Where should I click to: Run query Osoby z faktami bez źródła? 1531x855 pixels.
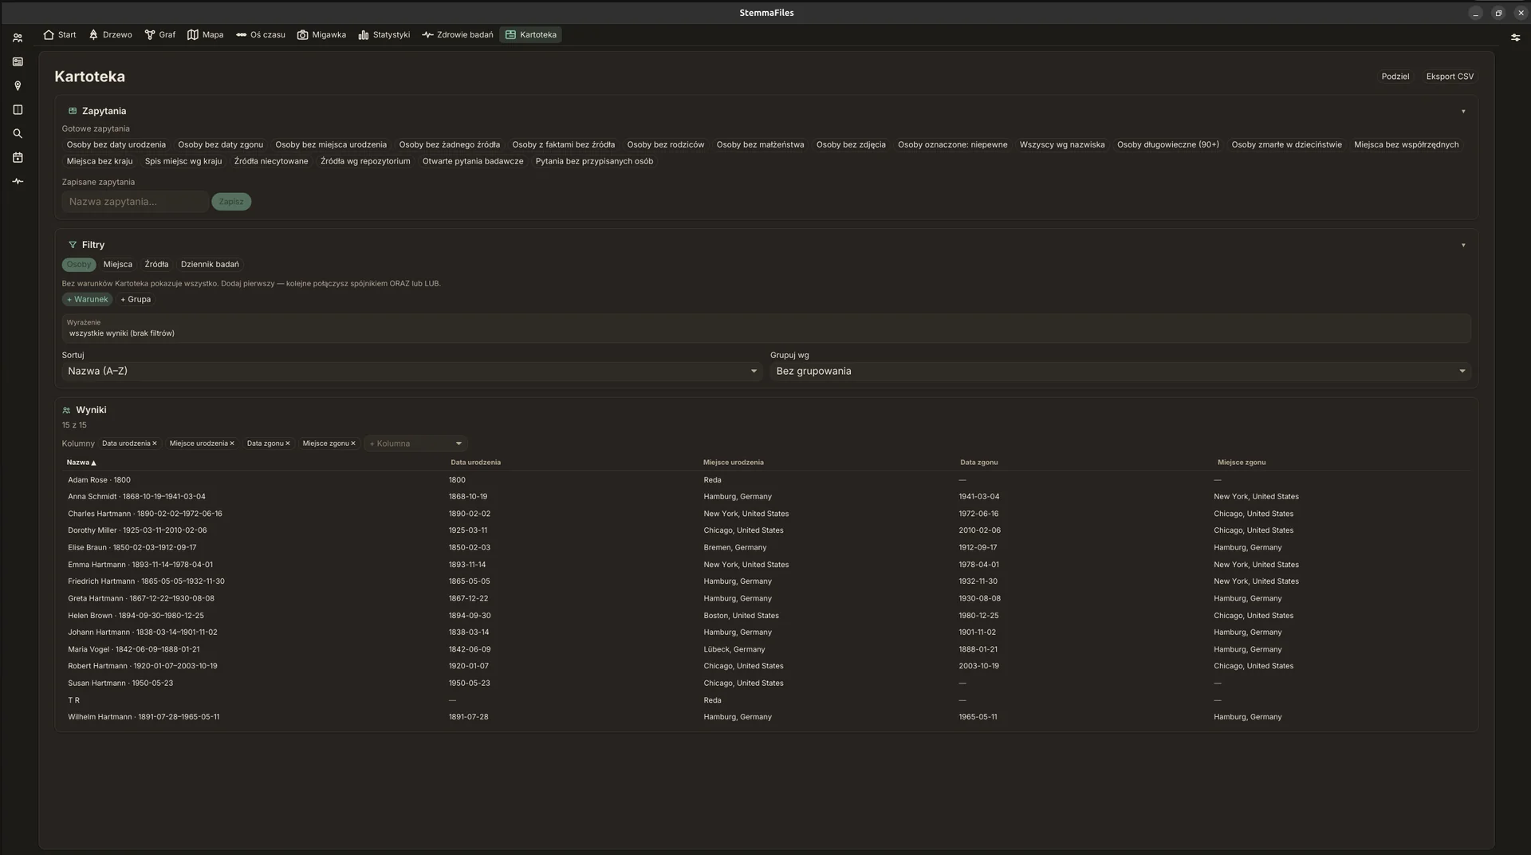564,145
